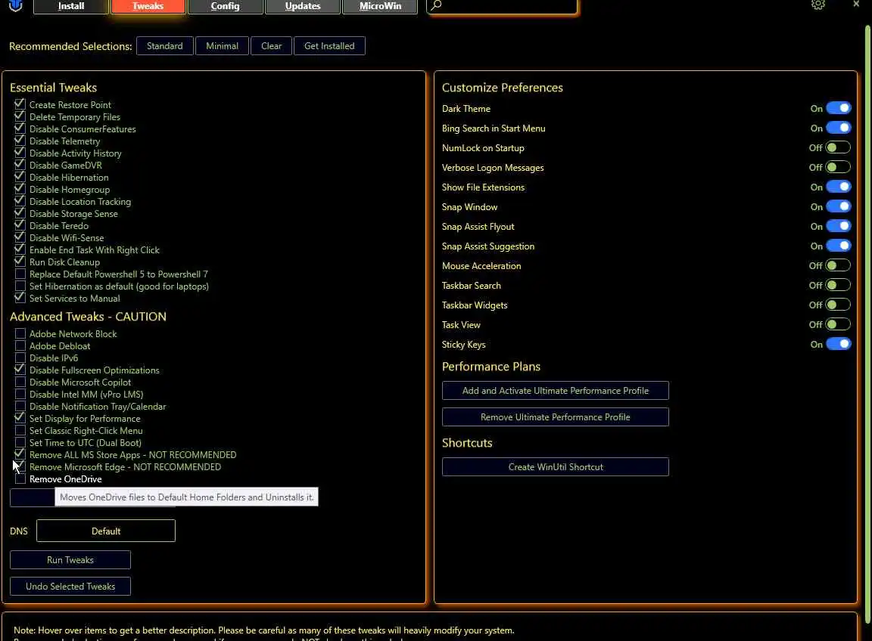Image resolution: width=872 pixels, height=641 pixels.
Task: Check Disable Notification Tray/Calendar
Action: coord(20,407)
